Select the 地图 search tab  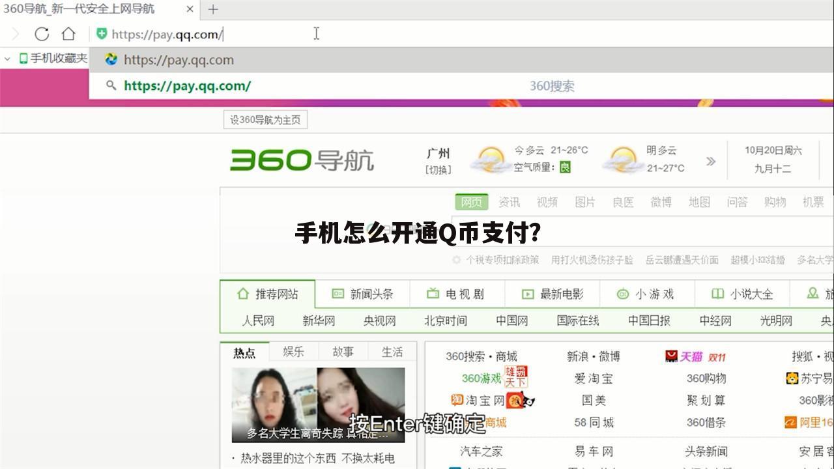coord(699,202)
